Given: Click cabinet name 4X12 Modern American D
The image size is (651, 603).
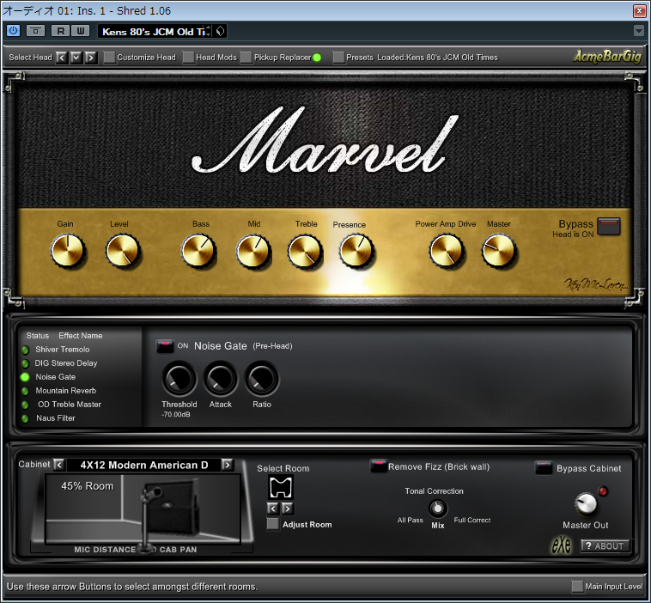Looking at the screenshot, I should pyautogui.click(x=144, y=465).
